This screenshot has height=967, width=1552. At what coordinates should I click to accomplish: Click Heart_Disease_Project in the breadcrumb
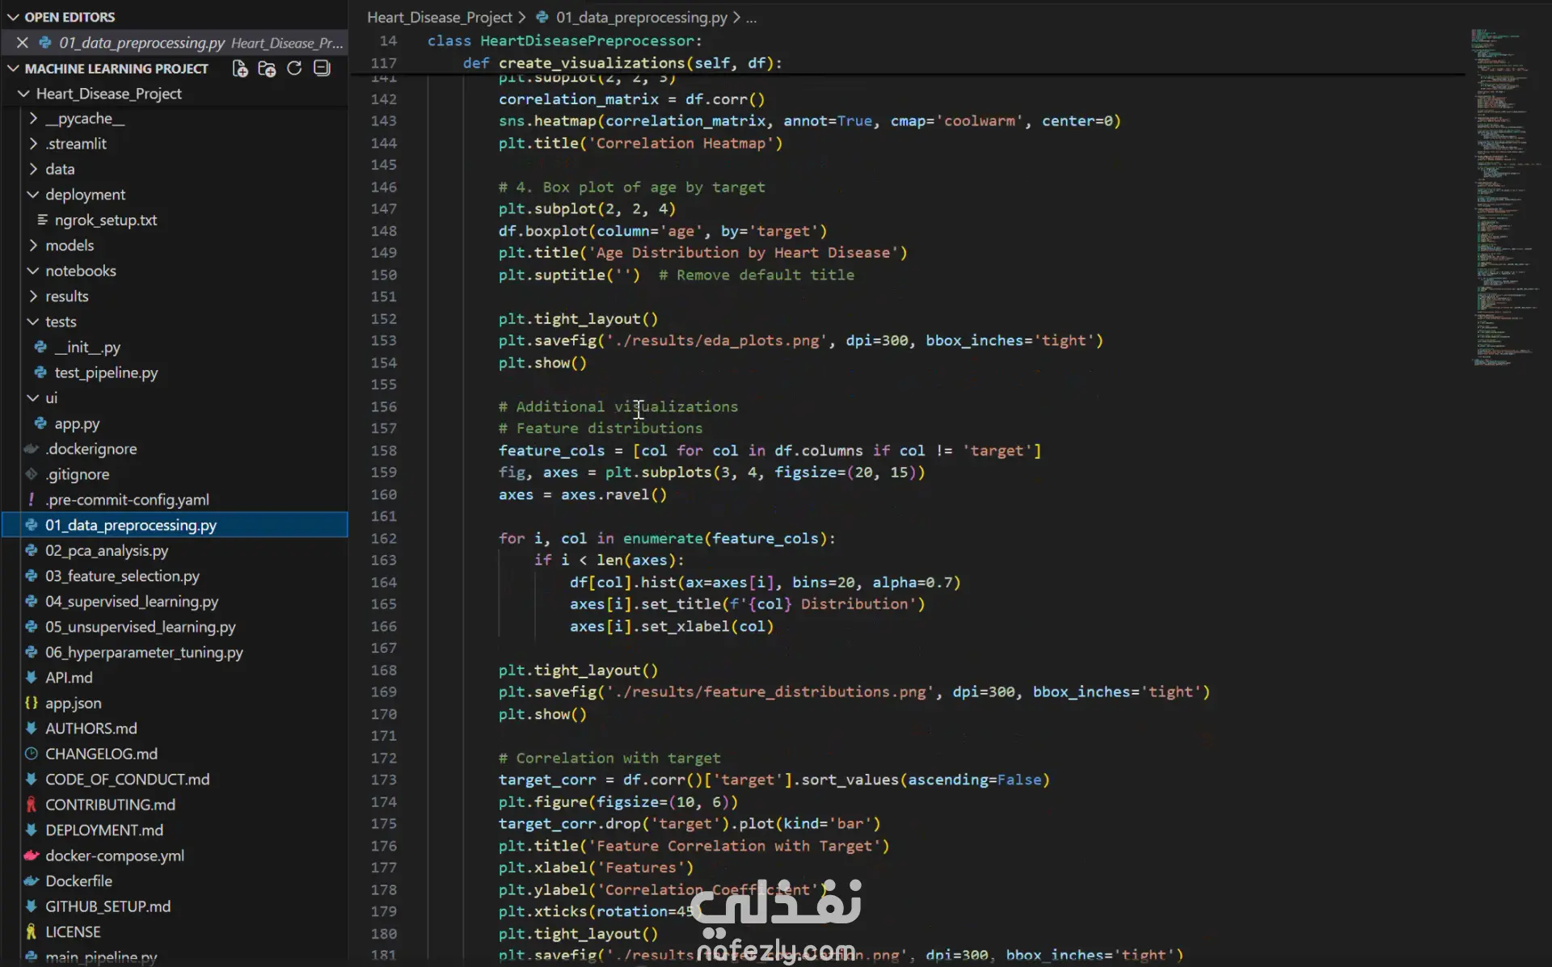[x=439, y=17]
